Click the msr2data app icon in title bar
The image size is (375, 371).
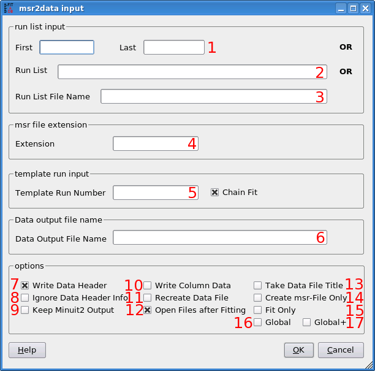coord(9,9)
